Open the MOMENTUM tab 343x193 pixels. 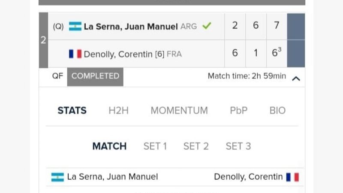pyautogui.click(x=179, y=111)
